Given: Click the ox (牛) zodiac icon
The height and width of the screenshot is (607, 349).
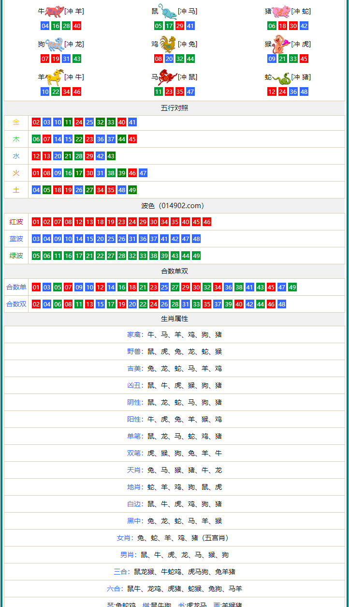Looking at the screenshot, I should pos(54,12).
